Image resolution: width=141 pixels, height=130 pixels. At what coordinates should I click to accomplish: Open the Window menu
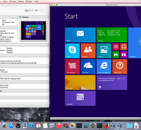[x=29, y=1]
